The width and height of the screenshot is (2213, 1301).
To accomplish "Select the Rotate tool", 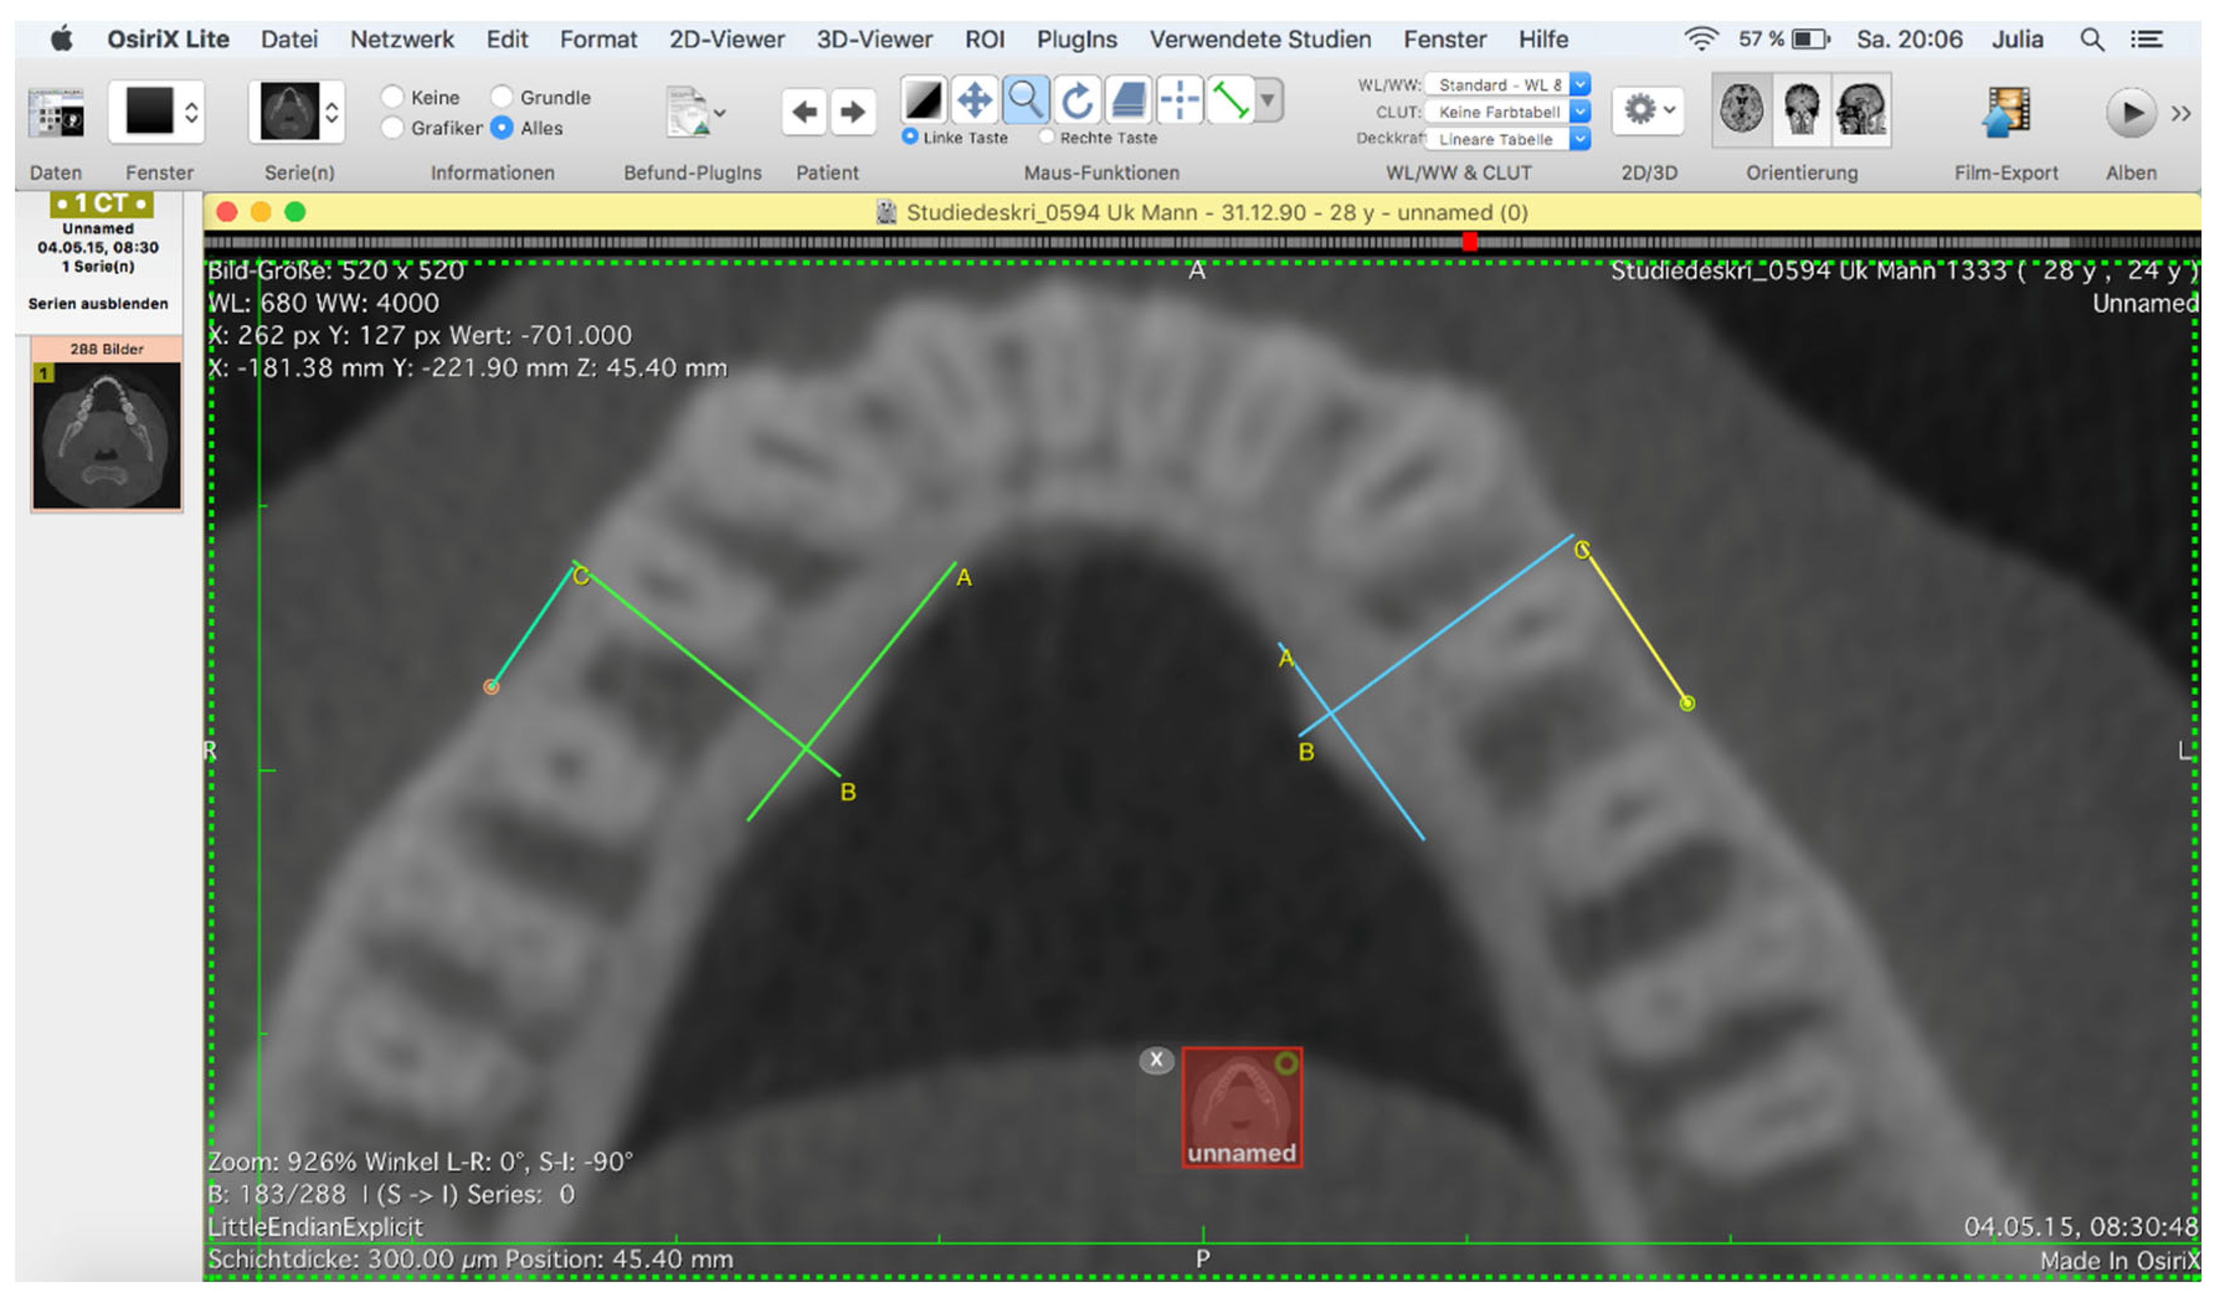I will 1077,100.
